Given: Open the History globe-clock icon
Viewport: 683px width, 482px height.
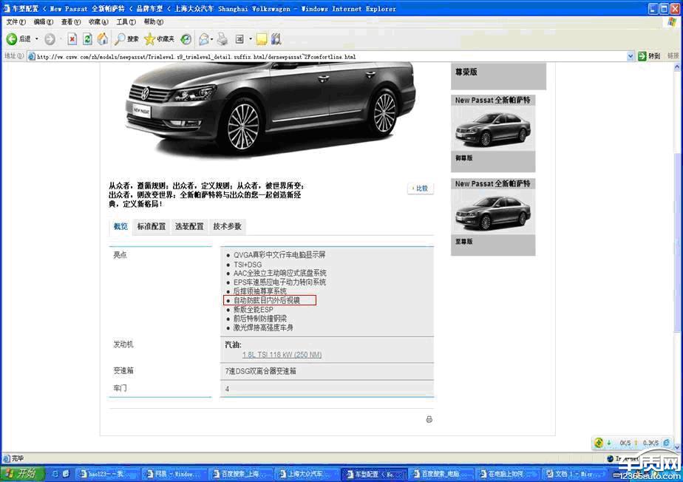Looking at the screenshot, I should (x=186, y=39).
